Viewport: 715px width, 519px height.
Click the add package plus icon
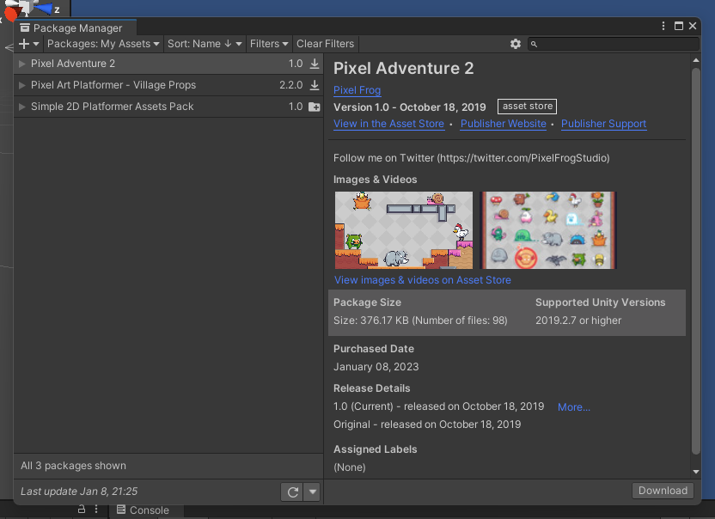(24, 44)
